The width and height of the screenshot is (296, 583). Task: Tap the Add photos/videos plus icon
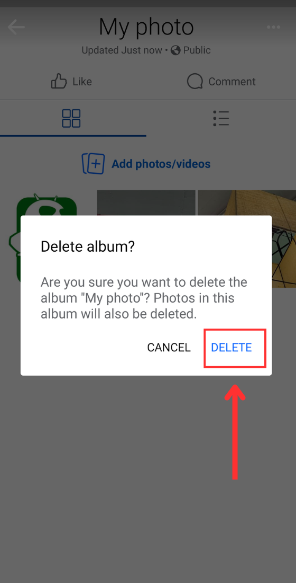point(93,164)
